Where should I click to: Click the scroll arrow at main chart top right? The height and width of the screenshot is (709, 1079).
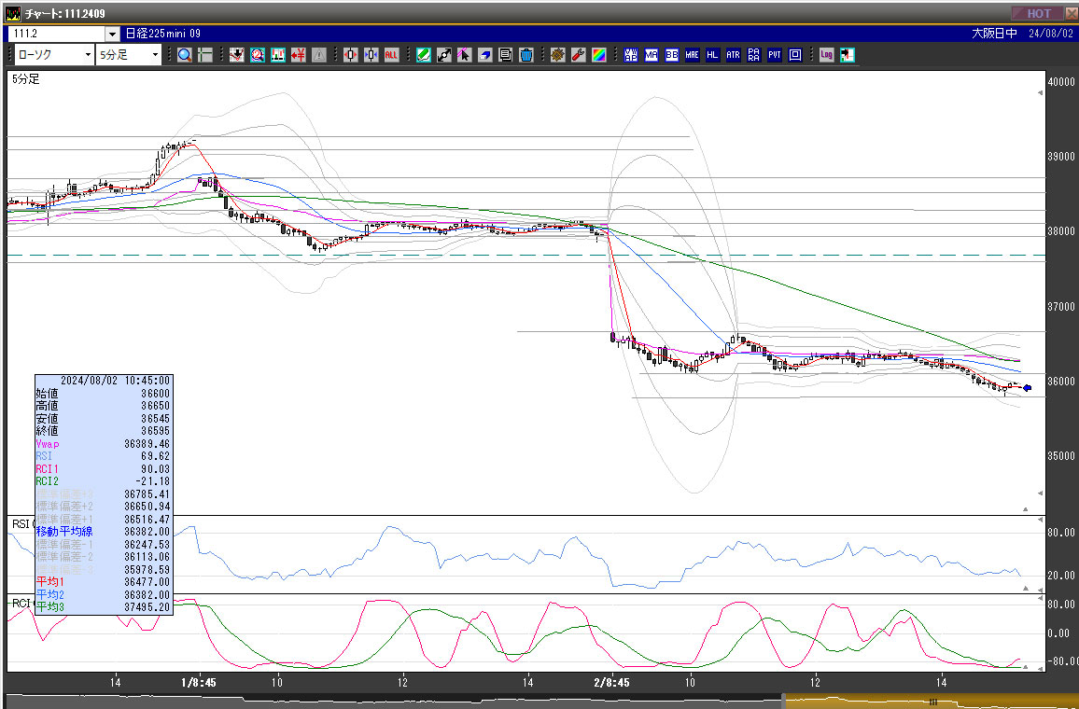tap(1039, 93)
